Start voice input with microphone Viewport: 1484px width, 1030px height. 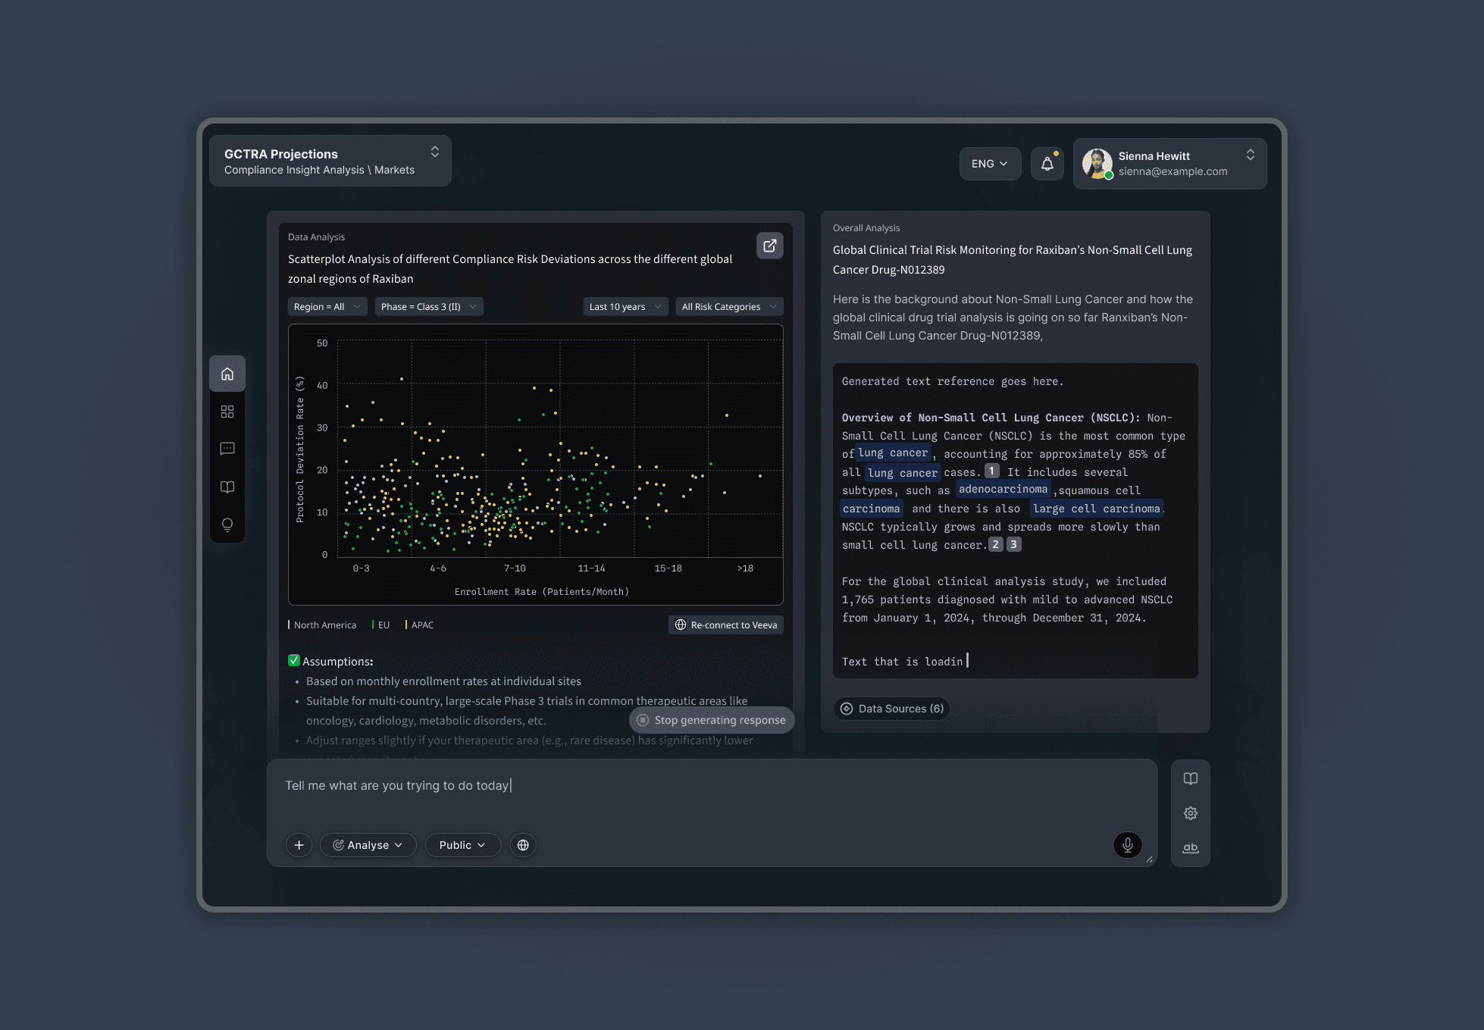(x=1128, y=844)
